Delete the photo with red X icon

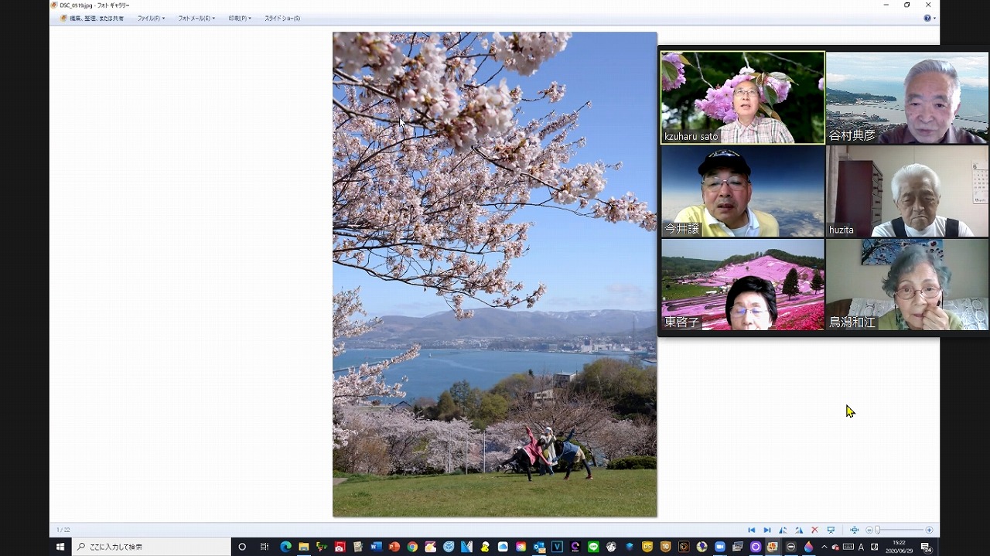coord(814,530)
